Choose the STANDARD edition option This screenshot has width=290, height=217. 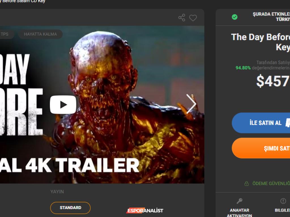pyautogui.click(x=70, y=208)
